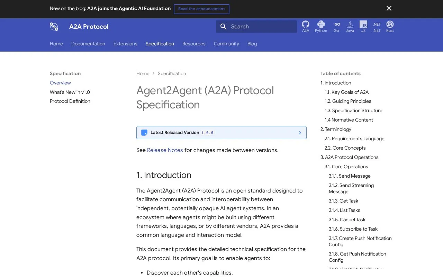
Task: Open the Rust SDK icon
Action: pyautogui.click(x=390, y=26)
